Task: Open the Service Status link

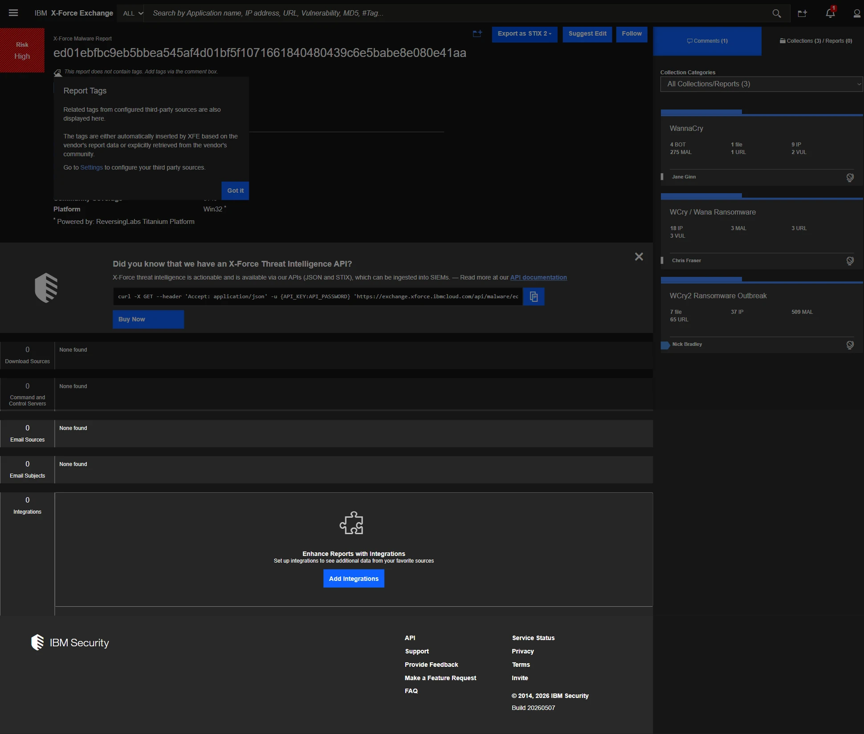Action: tap(533, 638)
